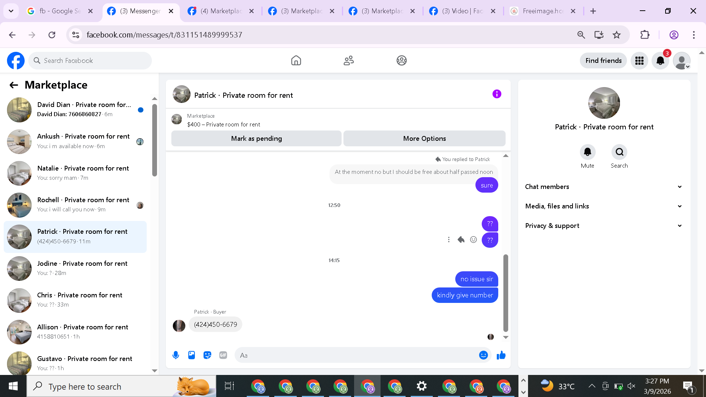This screenshot has width=706, height=397.
Task: Attach a photo using image icon
Action: pos(192,355)
